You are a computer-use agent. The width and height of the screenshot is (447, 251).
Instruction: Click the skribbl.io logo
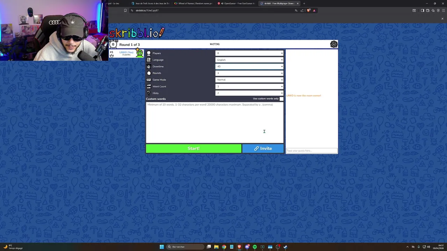pyautogui.click(x=137, y=32)
